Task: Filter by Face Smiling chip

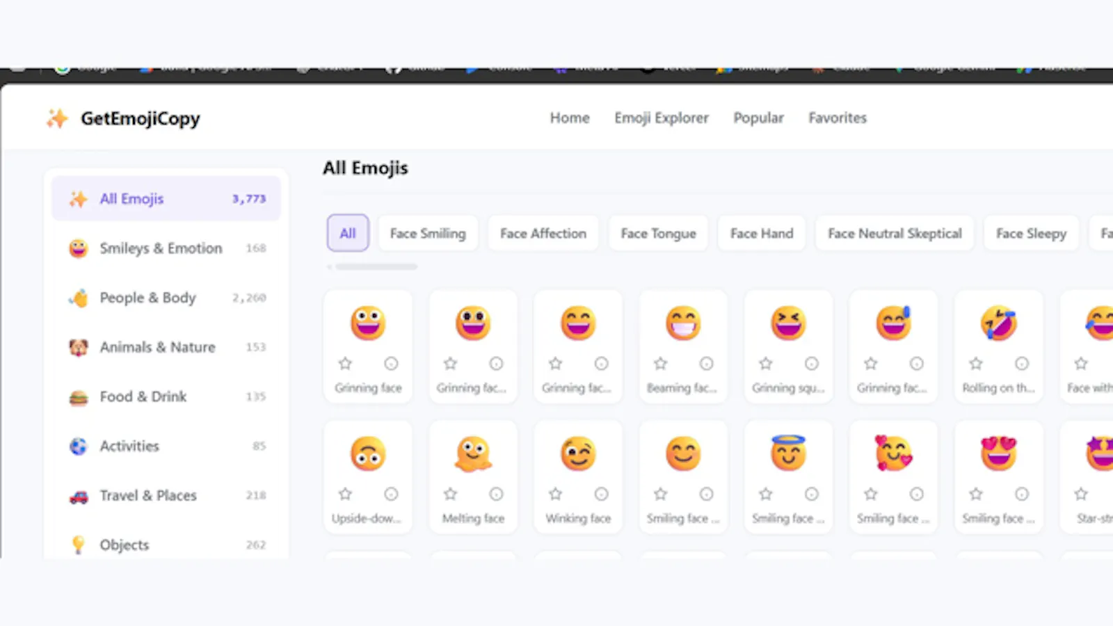Action: (428, 233)
